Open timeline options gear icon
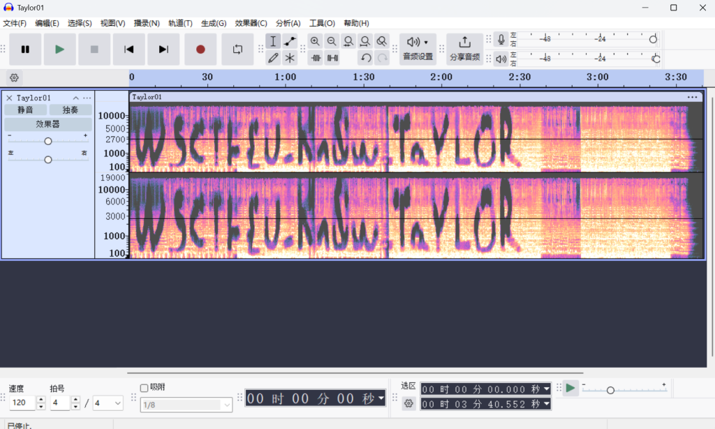This screenshot has width=715, height=429. tap(14, 78)
